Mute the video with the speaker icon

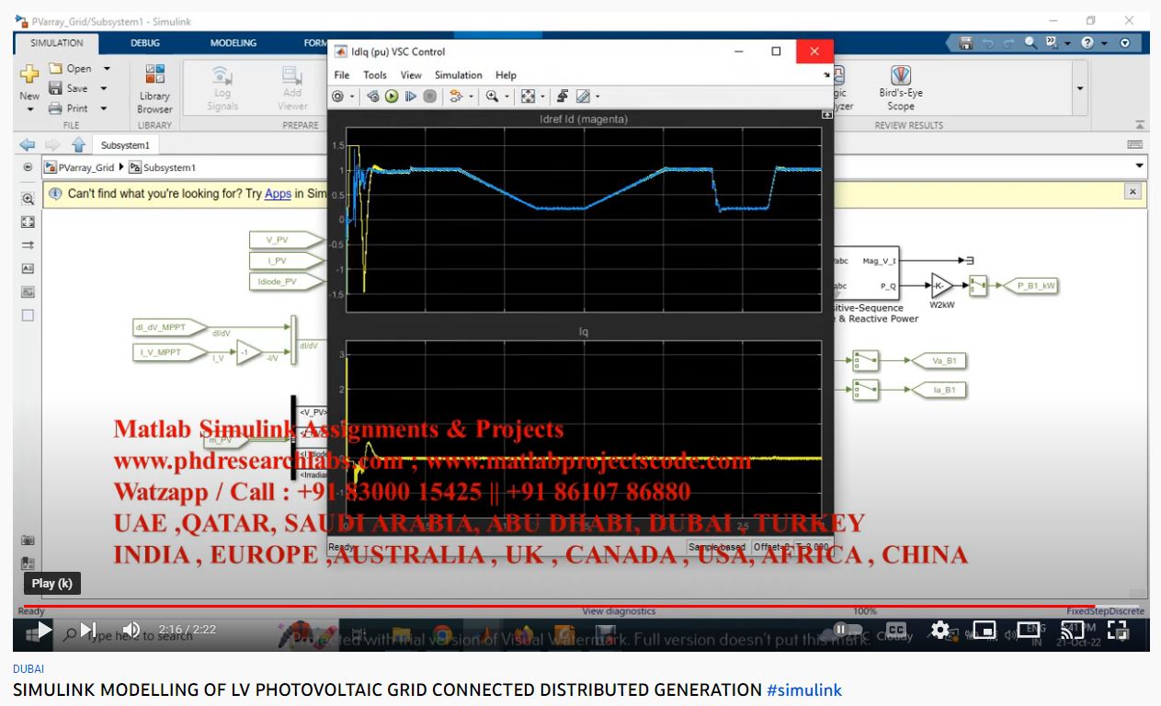coord(131,631)
